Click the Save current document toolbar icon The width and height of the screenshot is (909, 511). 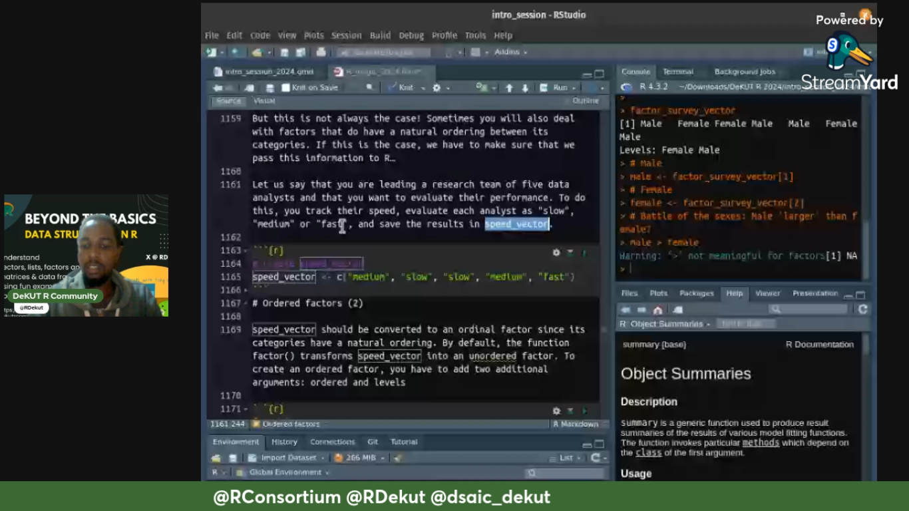[284, 52]
